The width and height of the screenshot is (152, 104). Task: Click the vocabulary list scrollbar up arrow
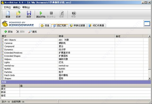[x=150, y=36]
